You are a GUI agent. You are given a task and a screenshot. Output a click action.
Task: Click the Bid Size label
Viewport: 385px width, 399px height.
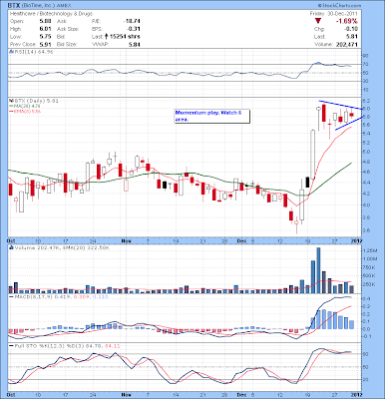67,44
